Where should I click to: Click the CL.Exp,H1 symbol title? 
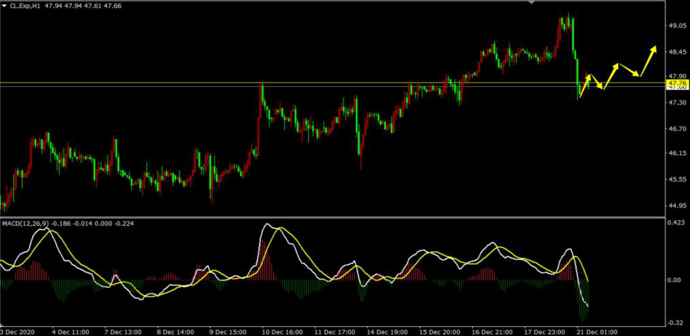pos(26,5)
